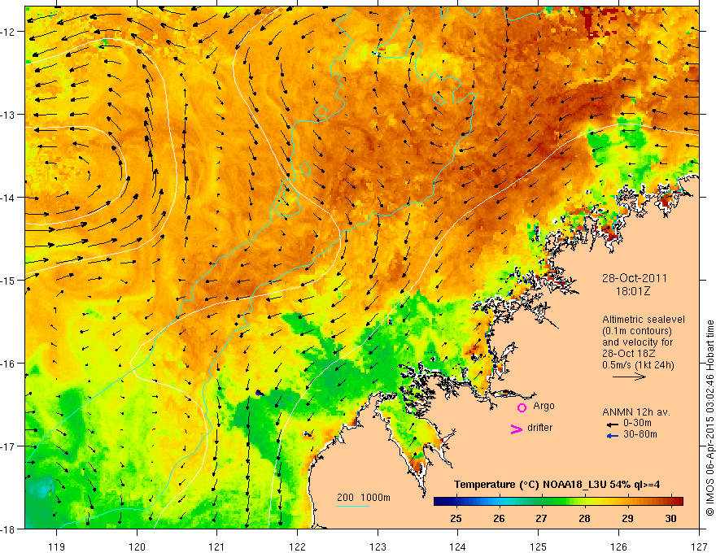The height and width of the screenshot is (553, 716).
Task: Click the '30-80m' depth label
Action: [x=640, y=434]
